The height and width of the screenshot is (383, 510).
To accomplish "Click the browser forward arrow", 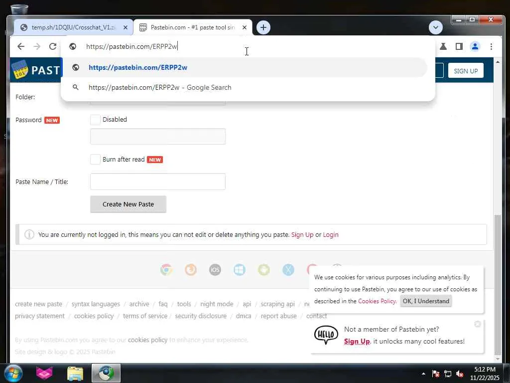I will coord(37,46).
